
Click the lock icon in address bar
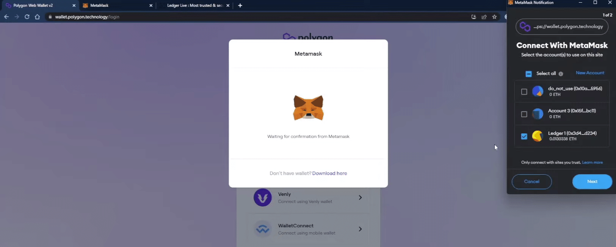click(50, 17)
